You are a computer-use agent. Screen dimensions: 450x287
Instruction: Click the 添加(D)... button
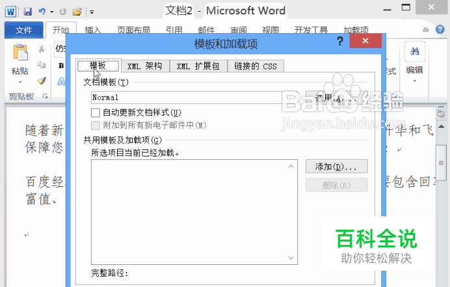point(336,166)
